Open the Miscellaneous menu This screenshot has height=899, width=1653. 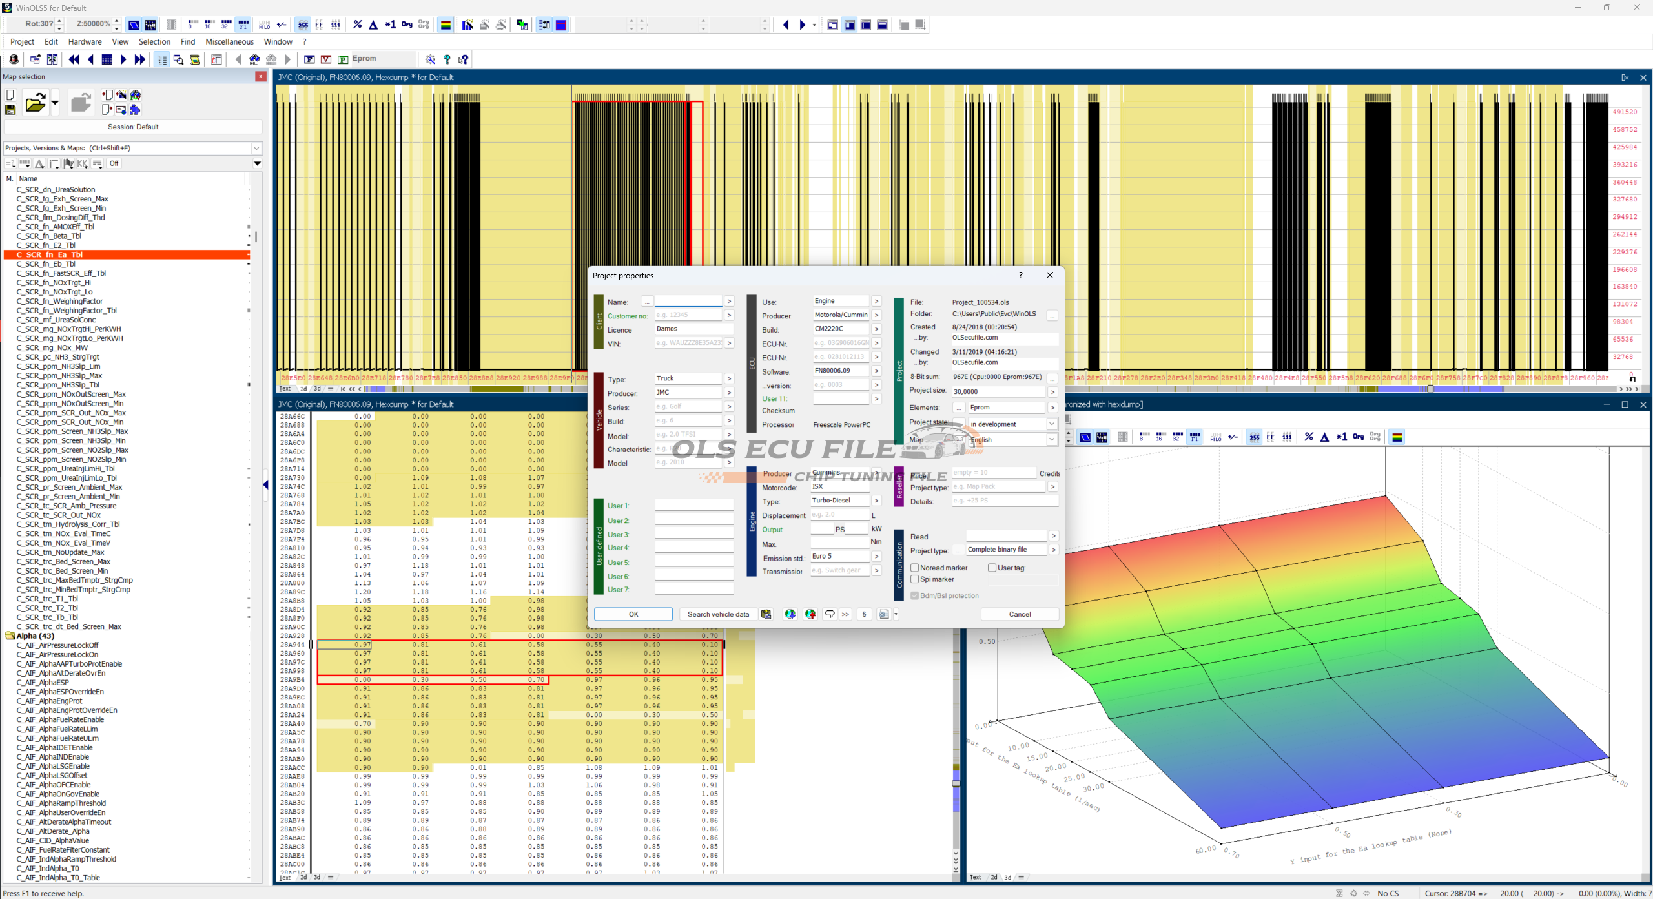[x=229, y=42]
